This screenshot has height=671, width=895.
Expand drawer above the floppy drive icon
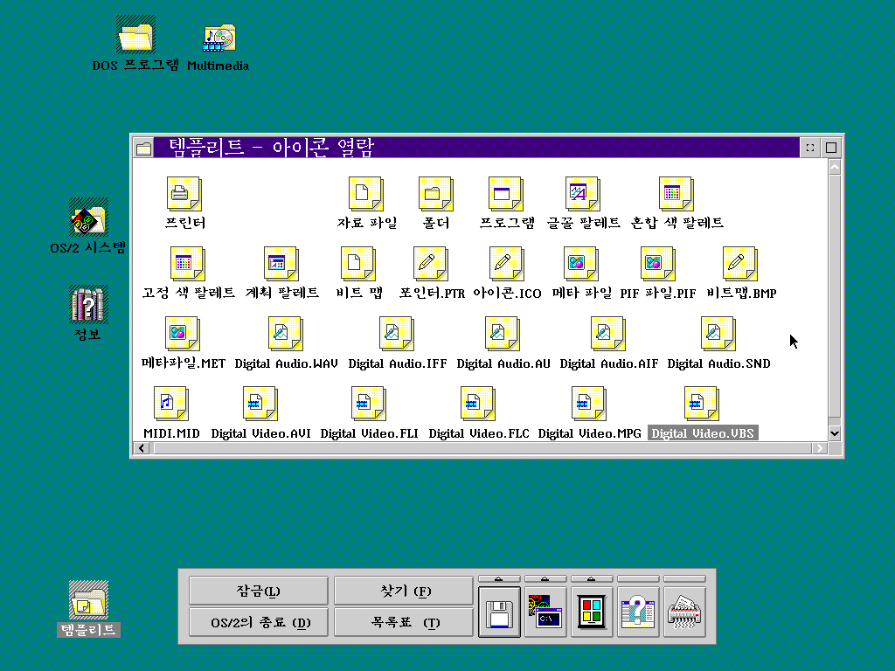[499, 579]
